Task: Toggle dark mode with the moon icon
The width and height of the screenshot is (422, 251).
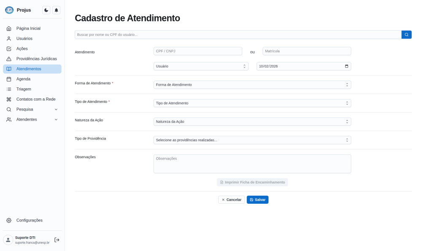Action: (x=46, y=10)
